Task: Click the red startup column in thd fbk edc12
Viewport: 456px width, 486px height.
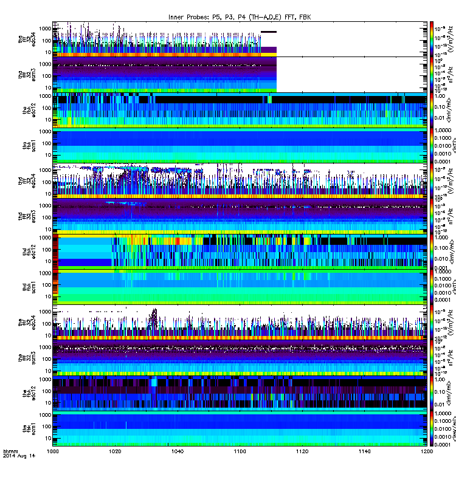Action: 55,252
